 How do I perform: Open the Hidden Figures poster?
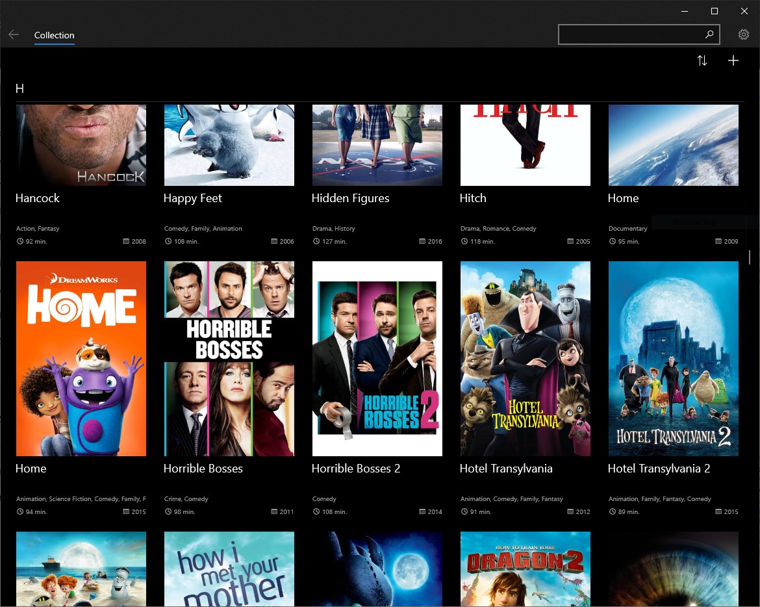(x=377, y=145)
